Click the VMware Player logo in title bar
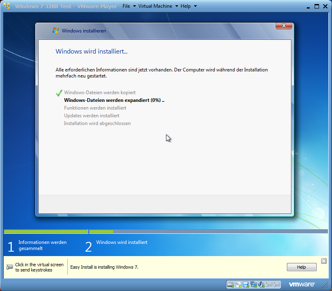This screenshot has width=332, height=291. (7, 6)
